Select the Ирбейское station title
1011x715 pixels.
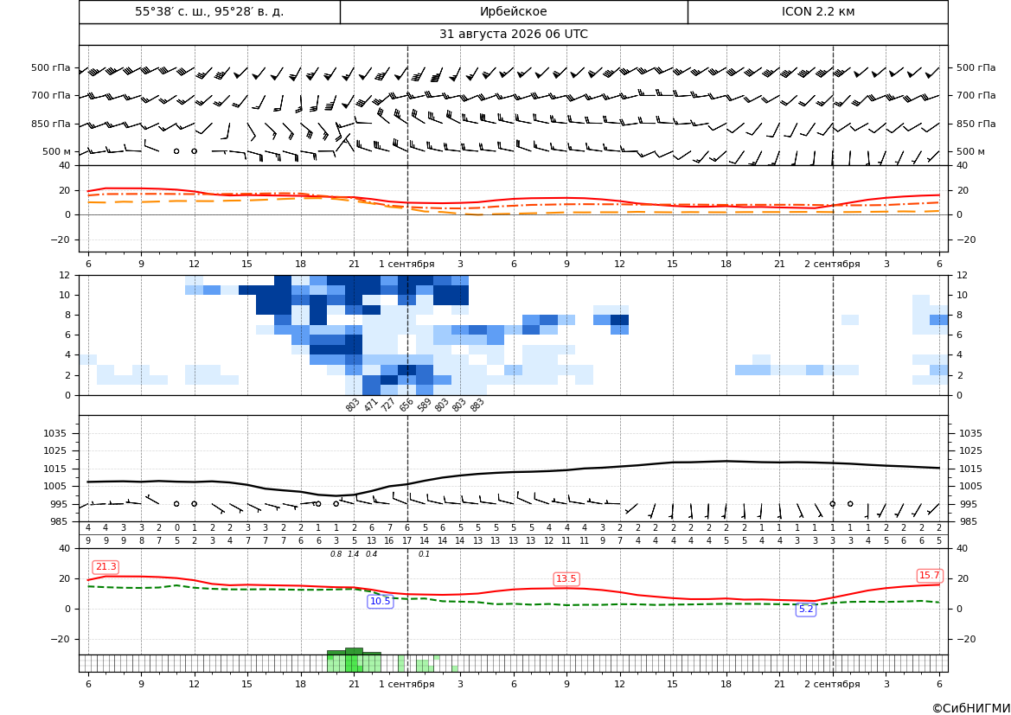(x=513, y=11)
